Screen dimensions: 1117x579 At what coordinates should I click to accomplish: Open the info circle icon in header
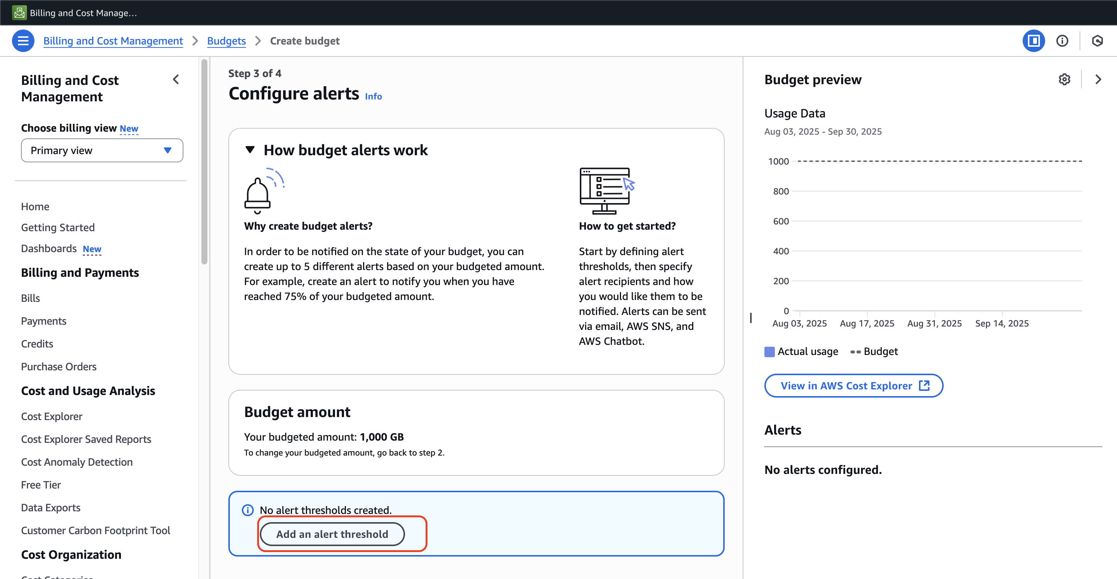pyautogui.click(x=1062, y=41)
